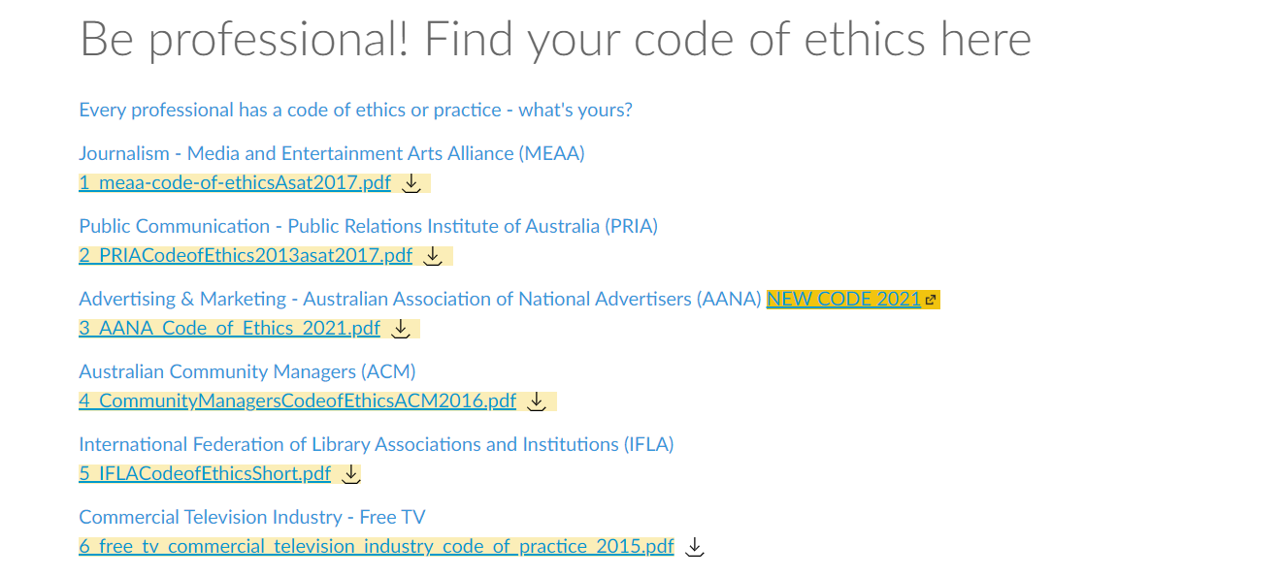Open the 6_free_tv commercial television code of practice pdf link

(377, 546)
